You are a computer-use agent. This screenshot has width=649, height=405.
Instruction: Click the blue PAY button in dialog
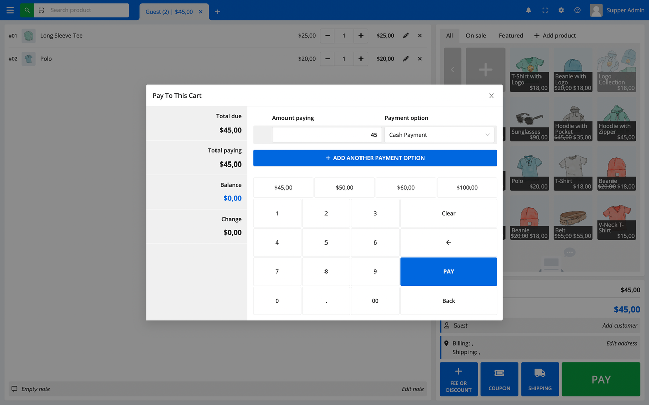449,272
